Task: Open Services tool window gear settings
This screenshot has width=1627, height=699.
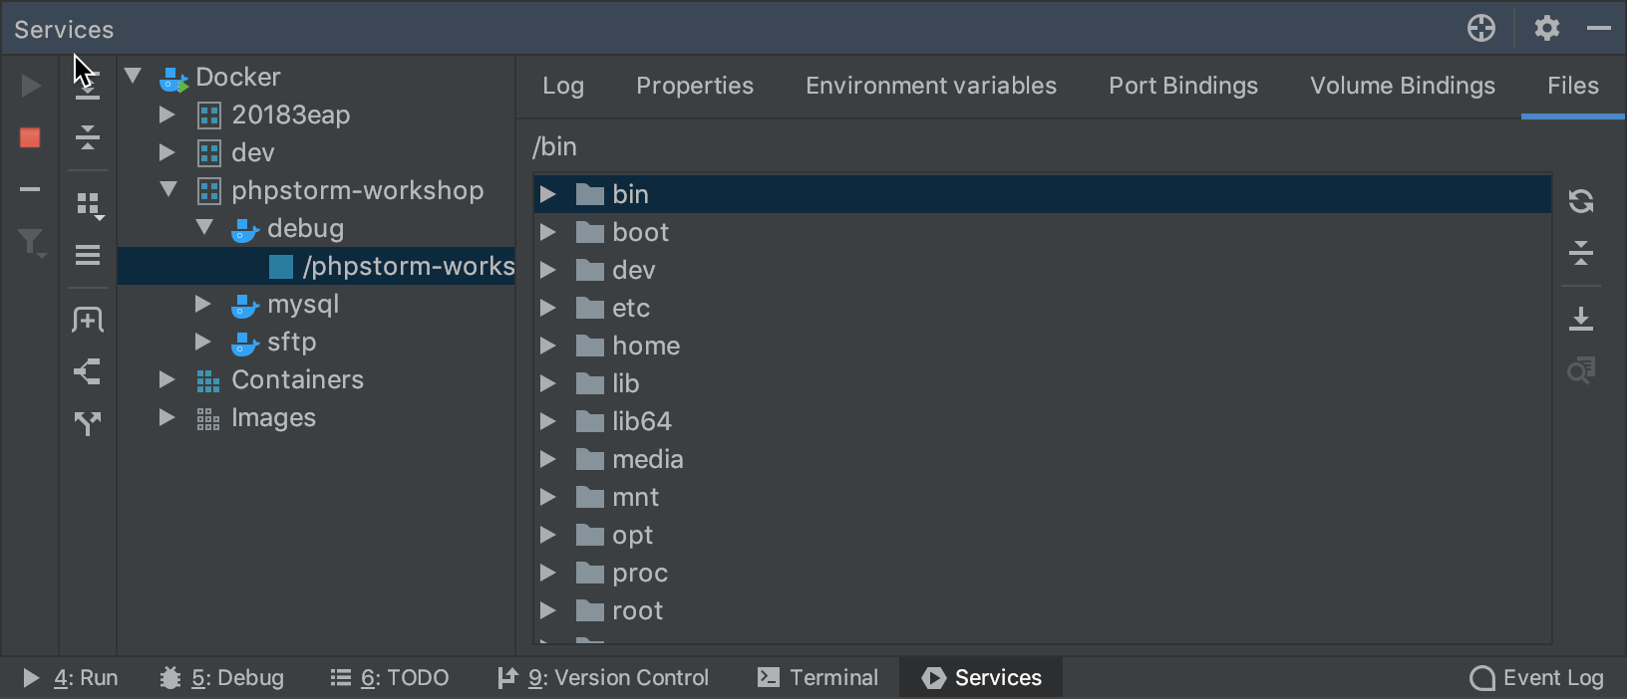Action: click(x=1547, y=28)
